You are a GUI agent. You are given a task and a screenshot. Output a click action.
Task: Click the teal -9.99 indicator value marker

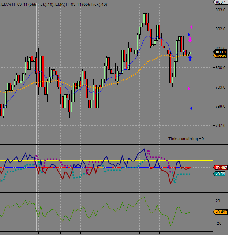point(220,174)
